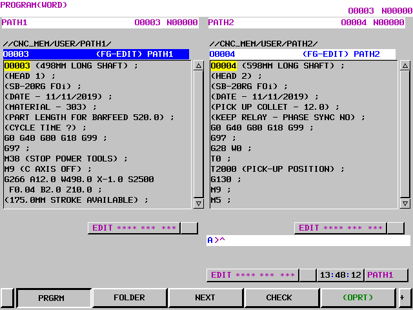Activate the O0003 (FG-EDIT) PATH1 title bar
This screenshot has height=310, width=413.
(x=96, y=54)
